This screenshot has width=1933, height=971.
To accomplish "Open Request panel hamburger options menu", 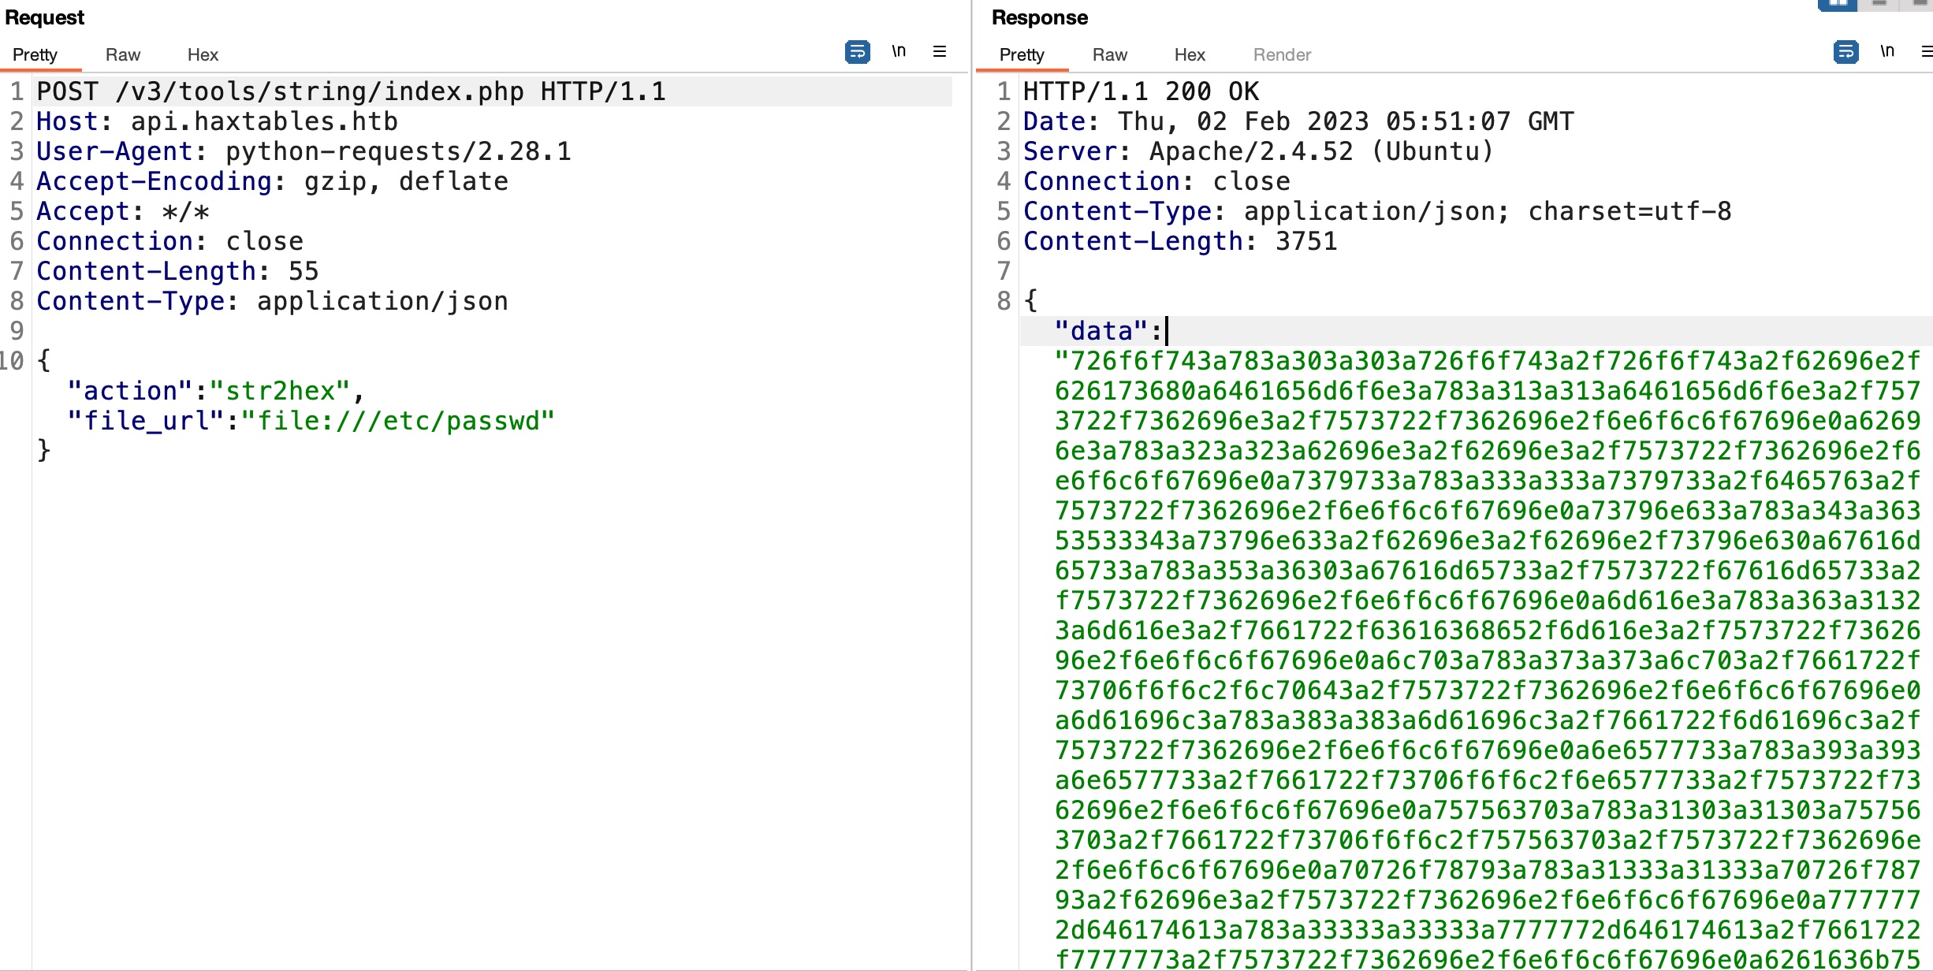I will click(940, 52).
